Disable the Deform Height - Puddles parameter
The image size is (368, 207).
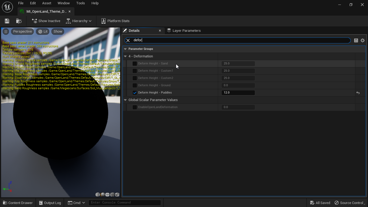coord(134,92)
